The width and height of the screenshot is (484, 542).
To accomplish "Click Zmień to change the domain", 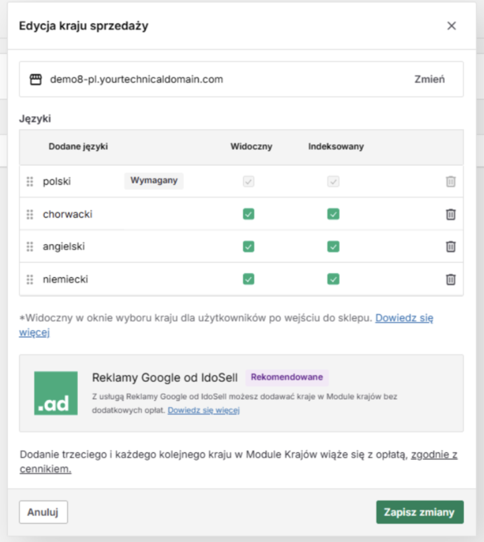I will [x=429, y=79].
